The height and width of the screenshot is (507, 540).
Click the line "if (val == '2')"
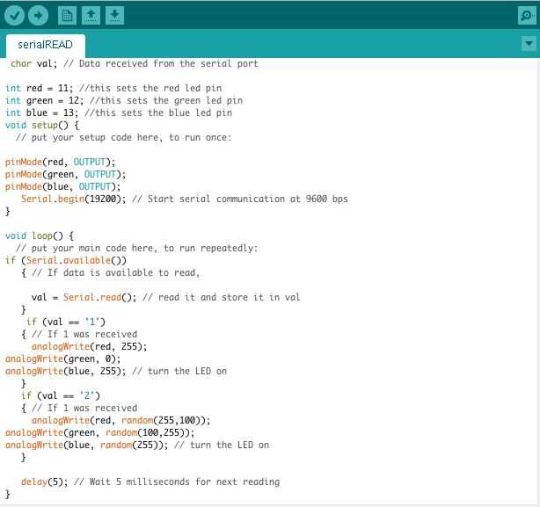61,395
